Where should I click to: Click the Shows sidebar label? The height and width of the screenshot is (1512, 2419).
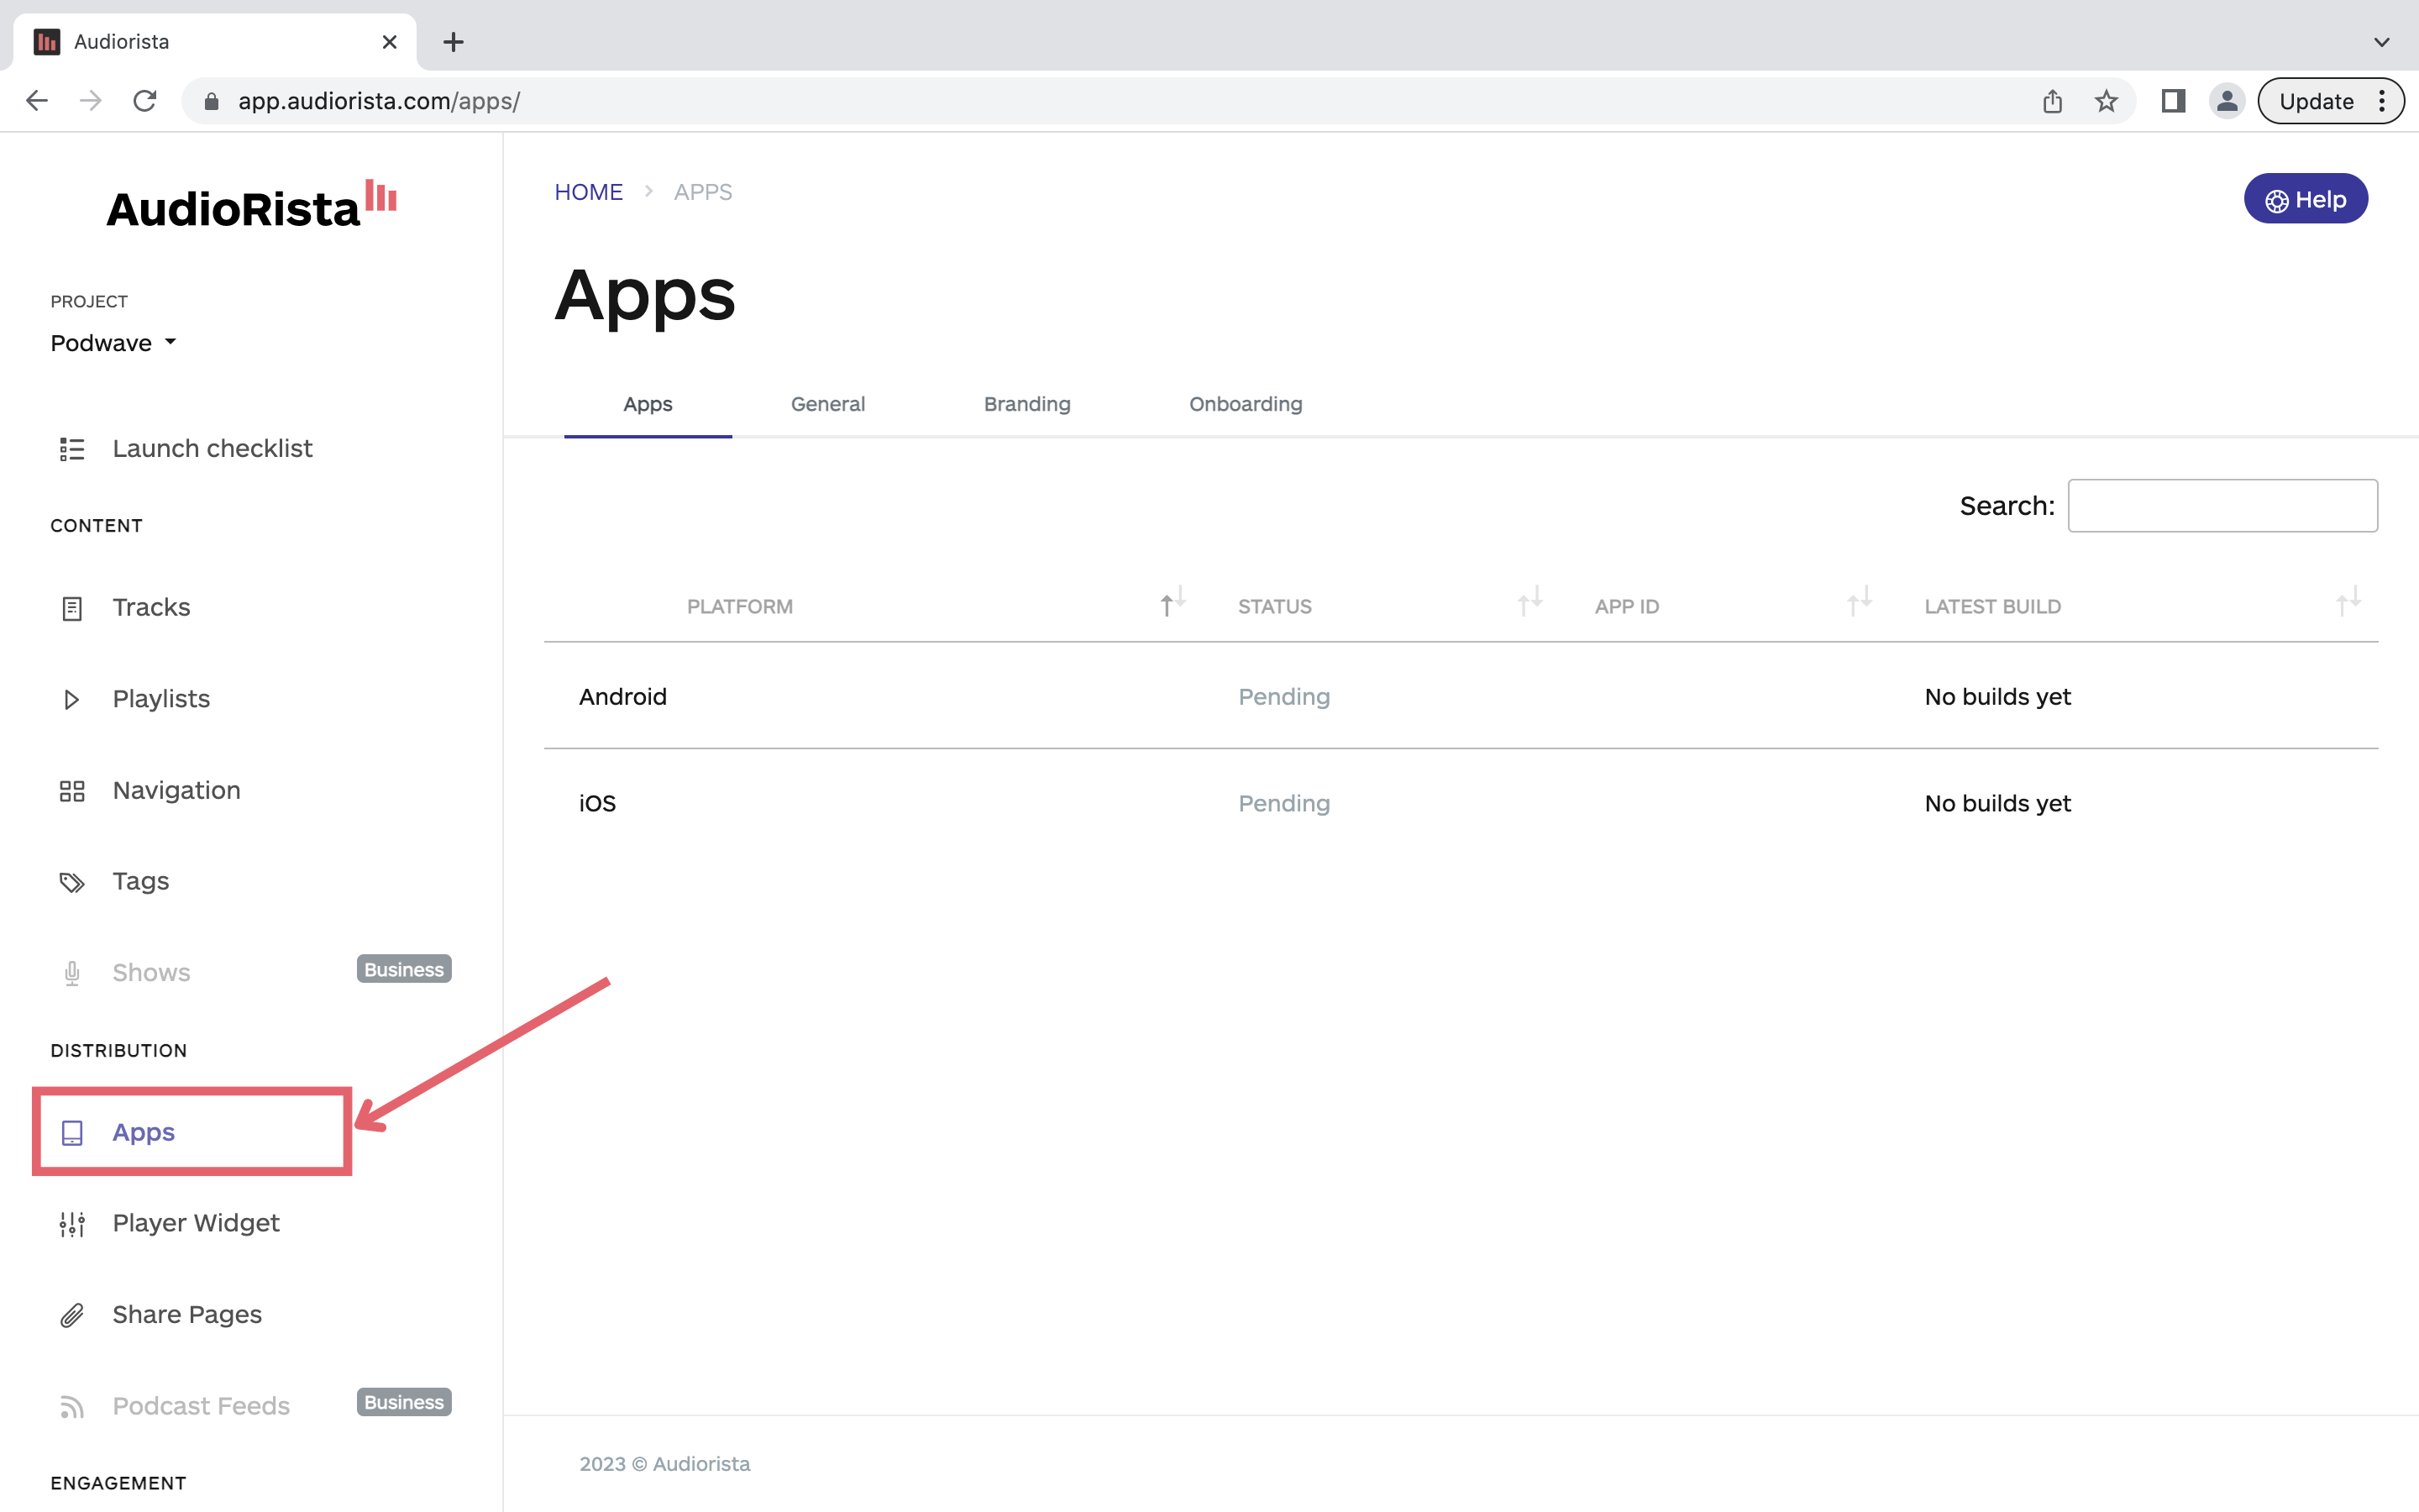(x=152, y=973)
